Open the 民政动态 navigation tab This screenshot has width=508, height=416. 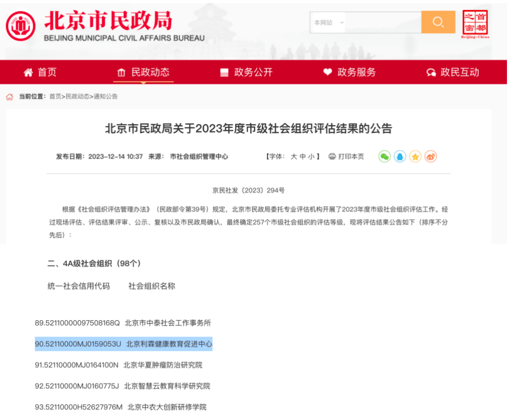(144, 72)
